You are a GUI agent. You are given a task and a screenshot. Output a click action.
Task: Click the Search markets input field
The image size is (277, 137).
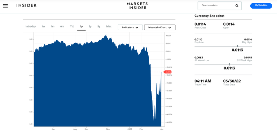click(x=219, y=6)
